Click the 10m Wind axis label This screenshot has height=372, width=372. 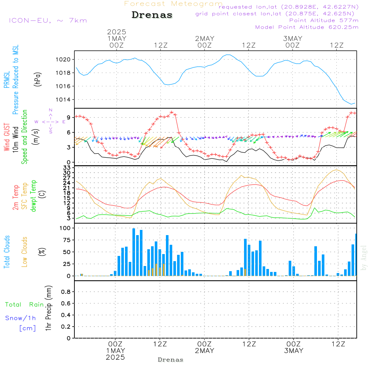click(15, 139)
